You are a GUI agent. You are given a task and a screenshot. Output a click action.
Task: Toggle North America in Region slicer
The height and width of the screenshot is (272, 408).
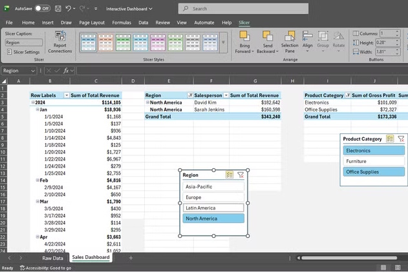(x=213, y=219)
